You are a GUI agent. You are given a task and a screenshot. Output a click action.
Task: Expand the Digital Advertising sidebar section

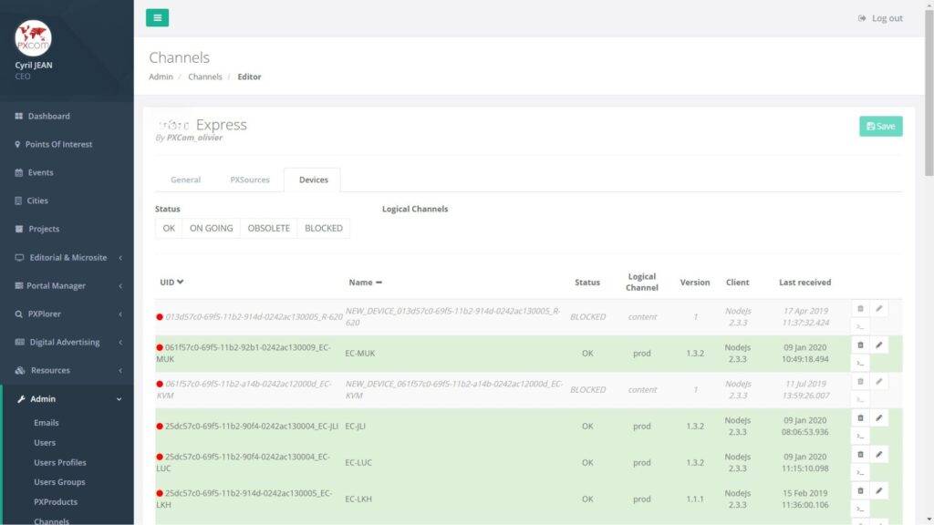pos(67,342)
